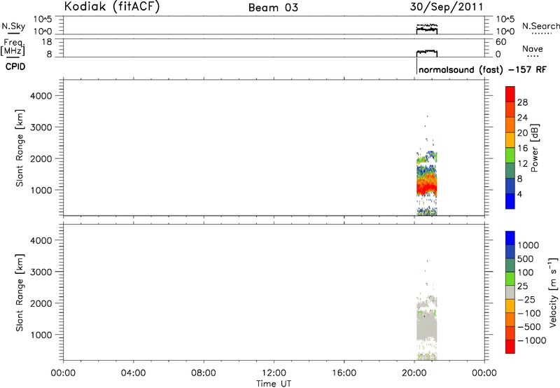The image size is (560, 388).
Task: Click the left '10^5' noise axis label
Action: pos(43,20)
